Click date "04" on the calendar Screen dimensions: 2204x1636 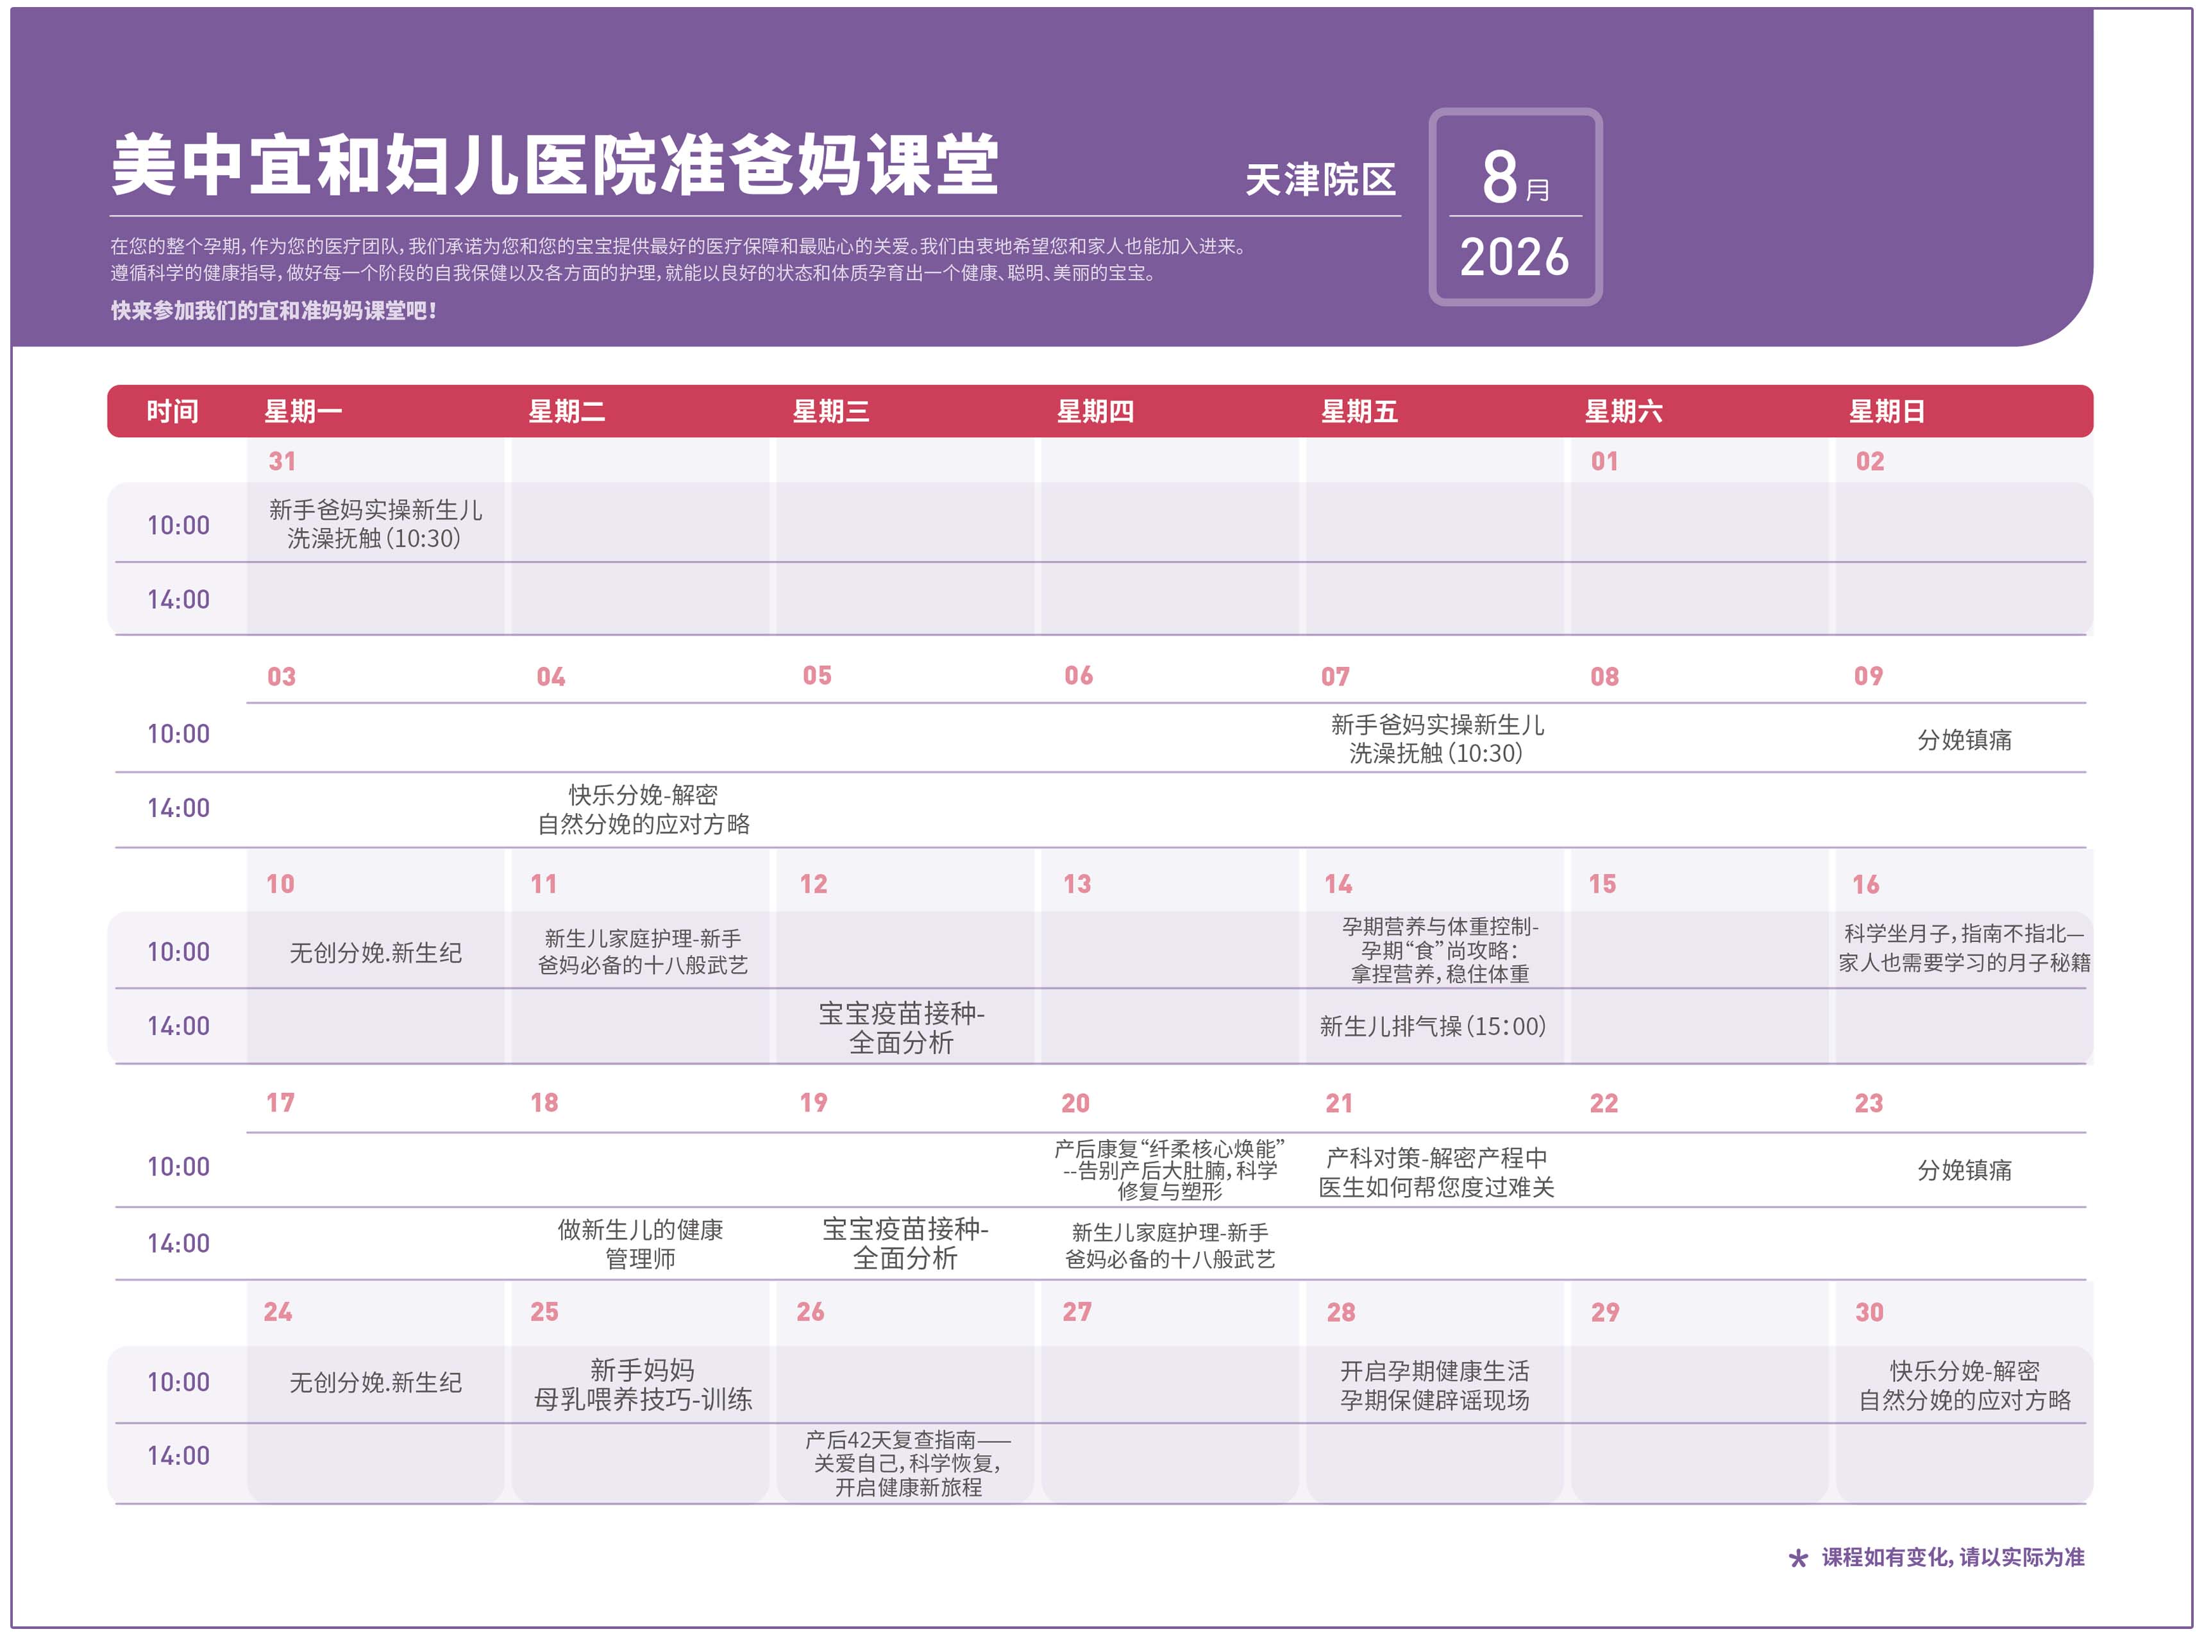click(x=550, y=677)
